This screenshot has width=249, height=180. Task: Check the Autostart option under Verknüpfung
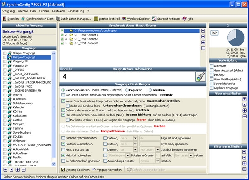click(212, 65)
